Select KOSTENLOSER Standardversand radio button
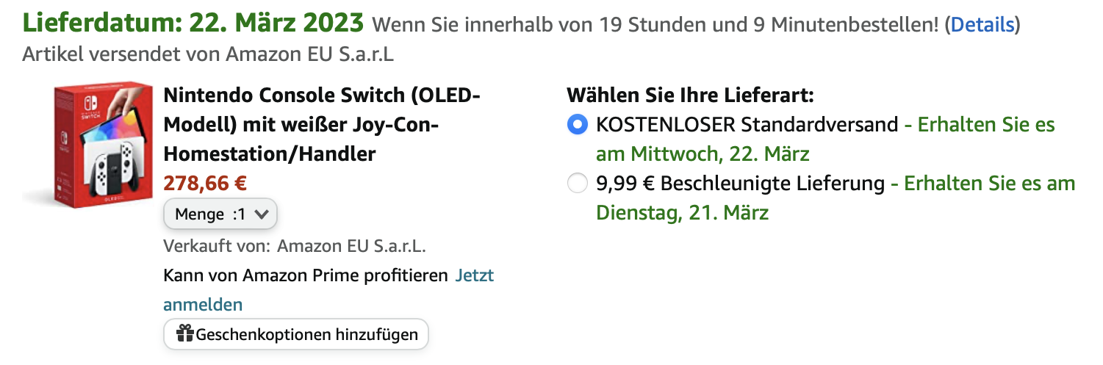The height and width of the screenshot is (365, 1103). (578, 125)
